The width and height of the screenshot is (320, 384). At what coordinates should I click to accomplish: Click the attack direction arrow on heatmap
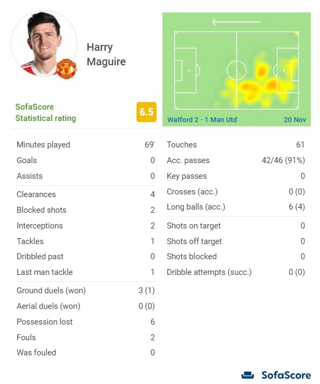tap(236, 22)
